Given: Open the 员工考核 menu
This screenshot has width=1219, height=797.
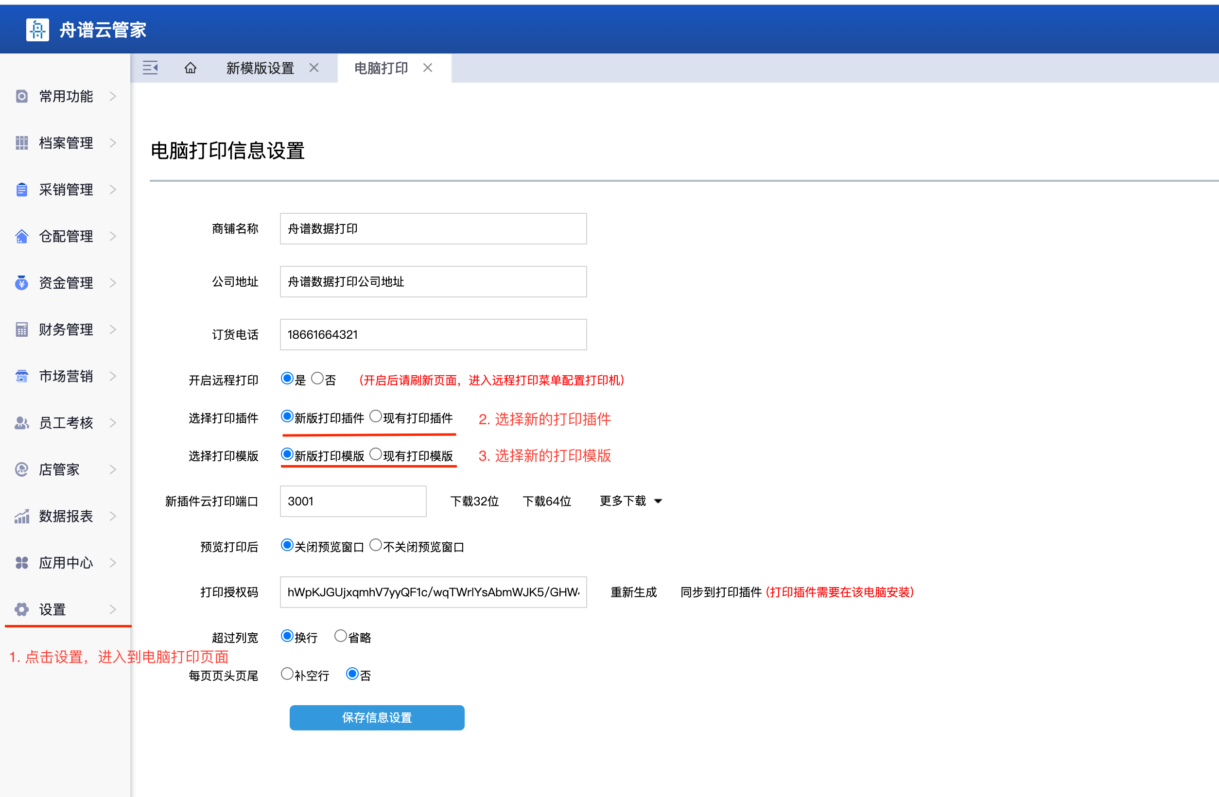Looking at the screenshot, I should point(66,423).
